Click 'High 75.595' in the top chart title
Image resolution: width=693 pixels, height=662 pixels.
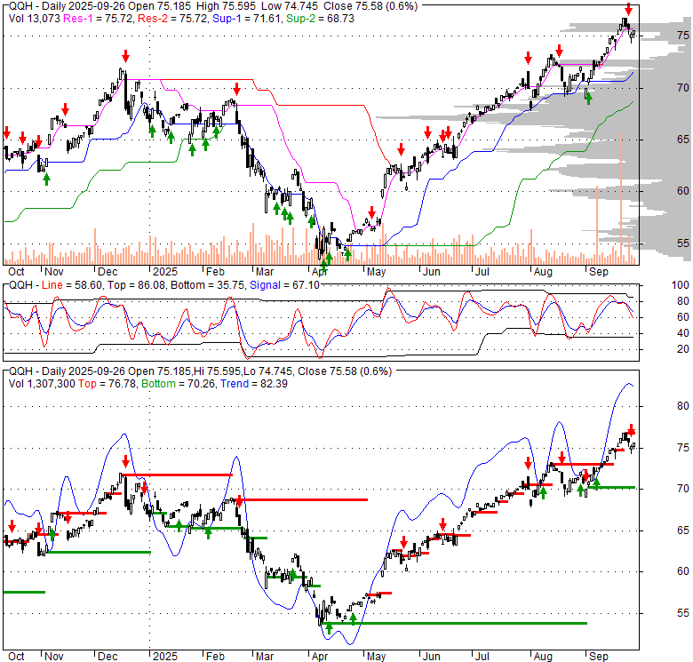point(225,6)
